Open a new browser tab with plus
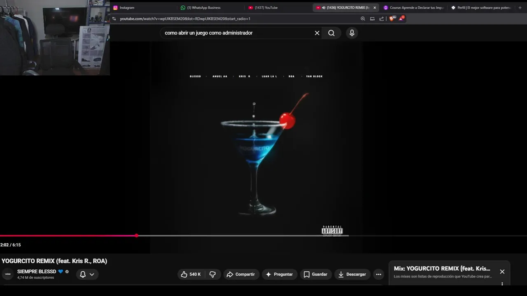The image size is (527, 296). pyautogui.click(x=520, y=7)
